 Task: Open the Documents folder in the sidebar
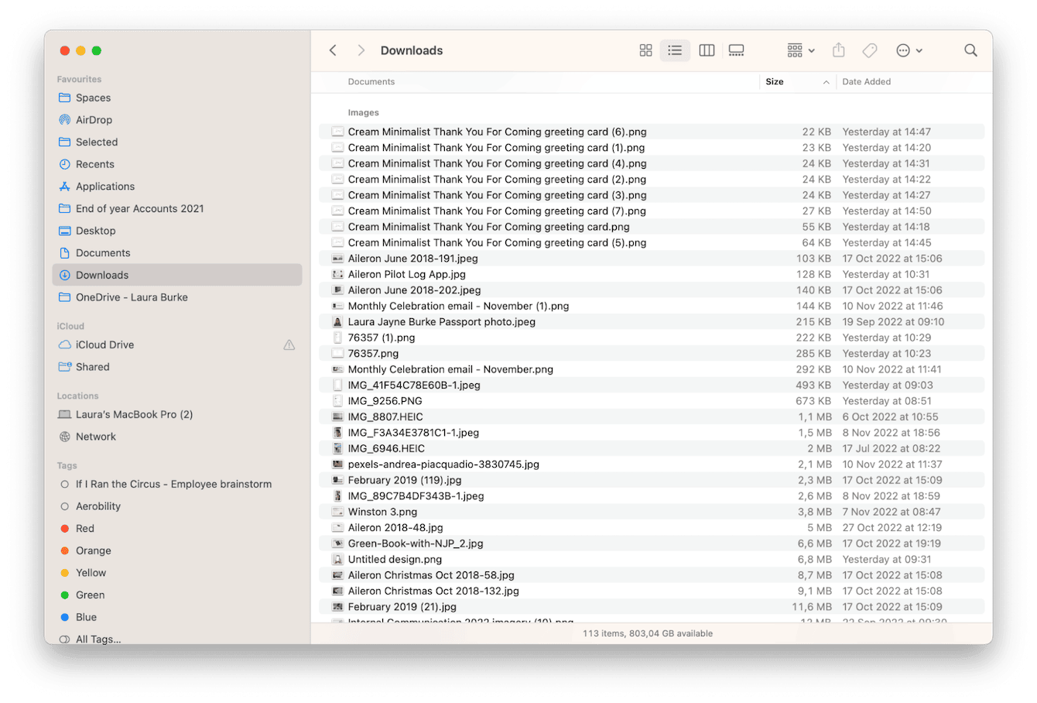click(x=103, y=252)
